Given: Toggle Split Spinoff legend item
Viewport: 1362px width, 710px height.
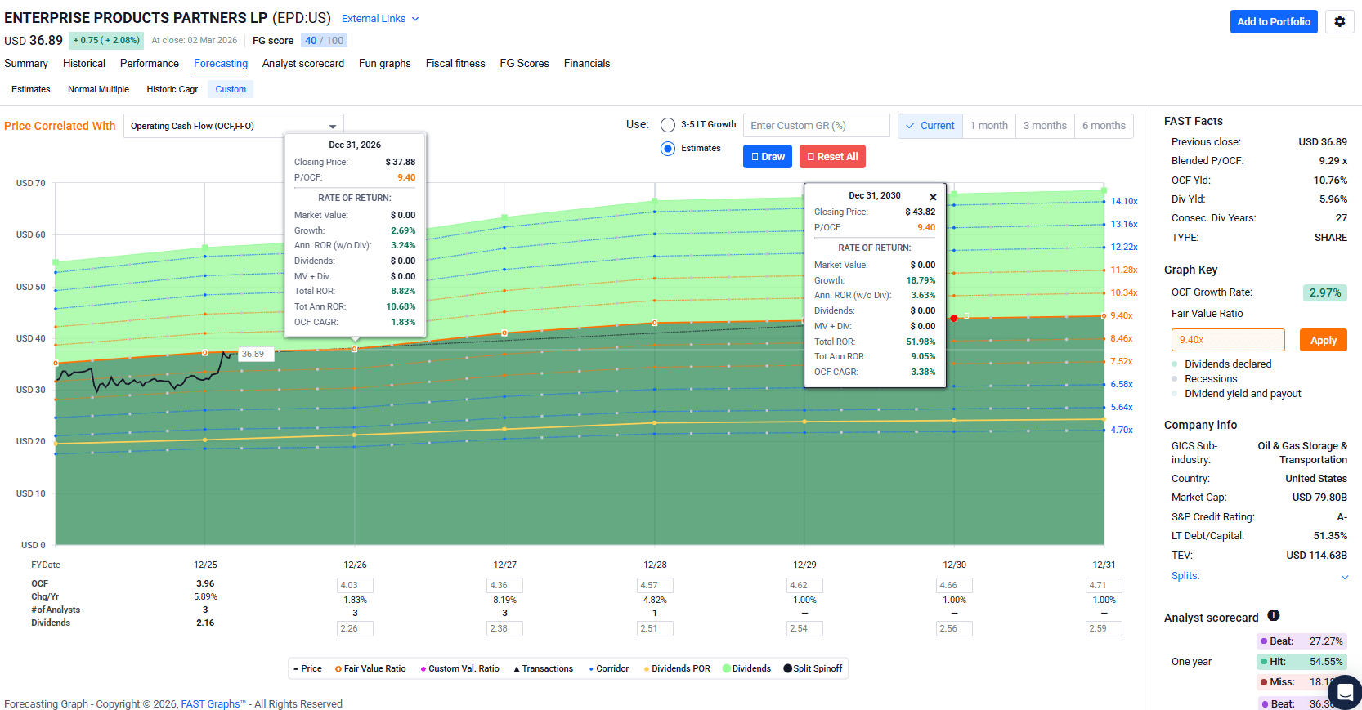Looking at the screenshot, I should coord(813,668).
